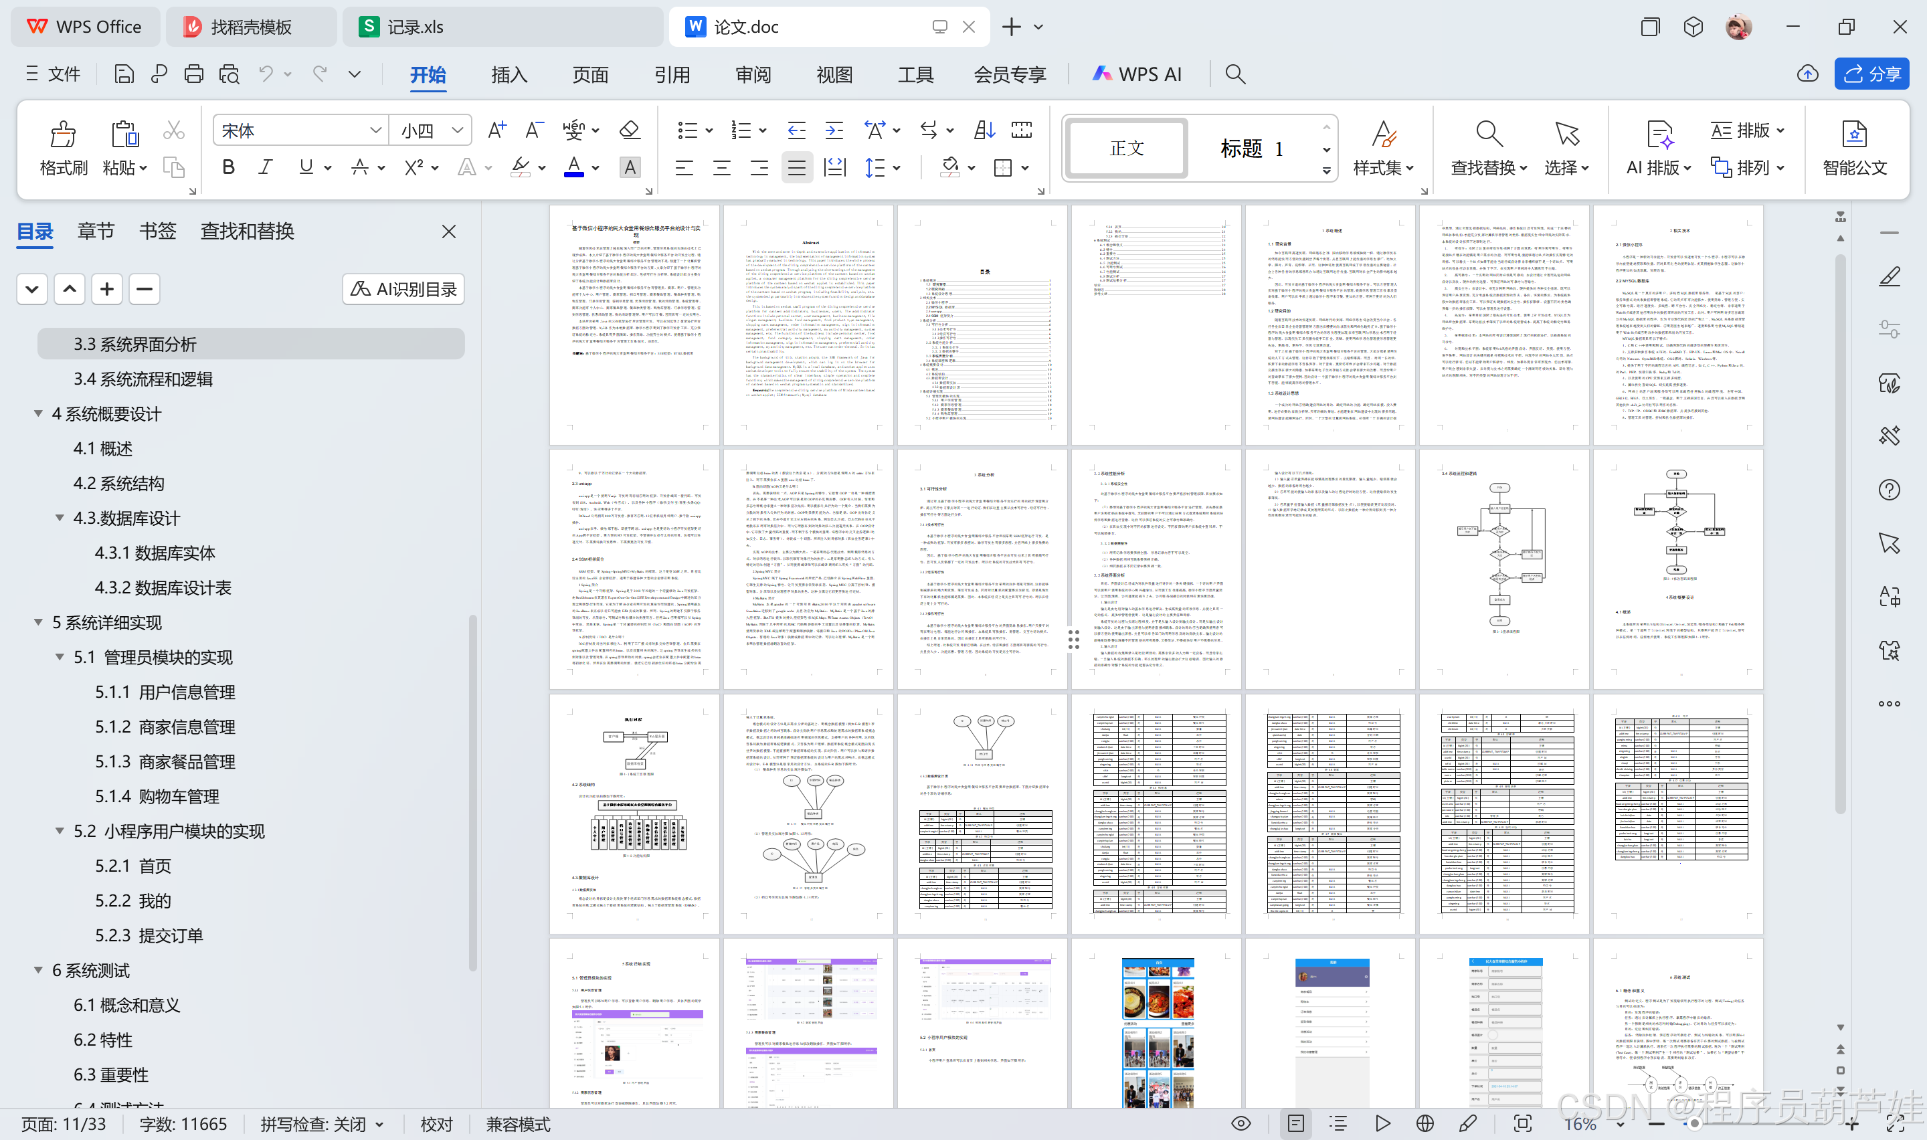The height and width of the screenshot is (1140, 1927).
Task: Open the Page (页面) ribbon tab
Action: [590, 74]
